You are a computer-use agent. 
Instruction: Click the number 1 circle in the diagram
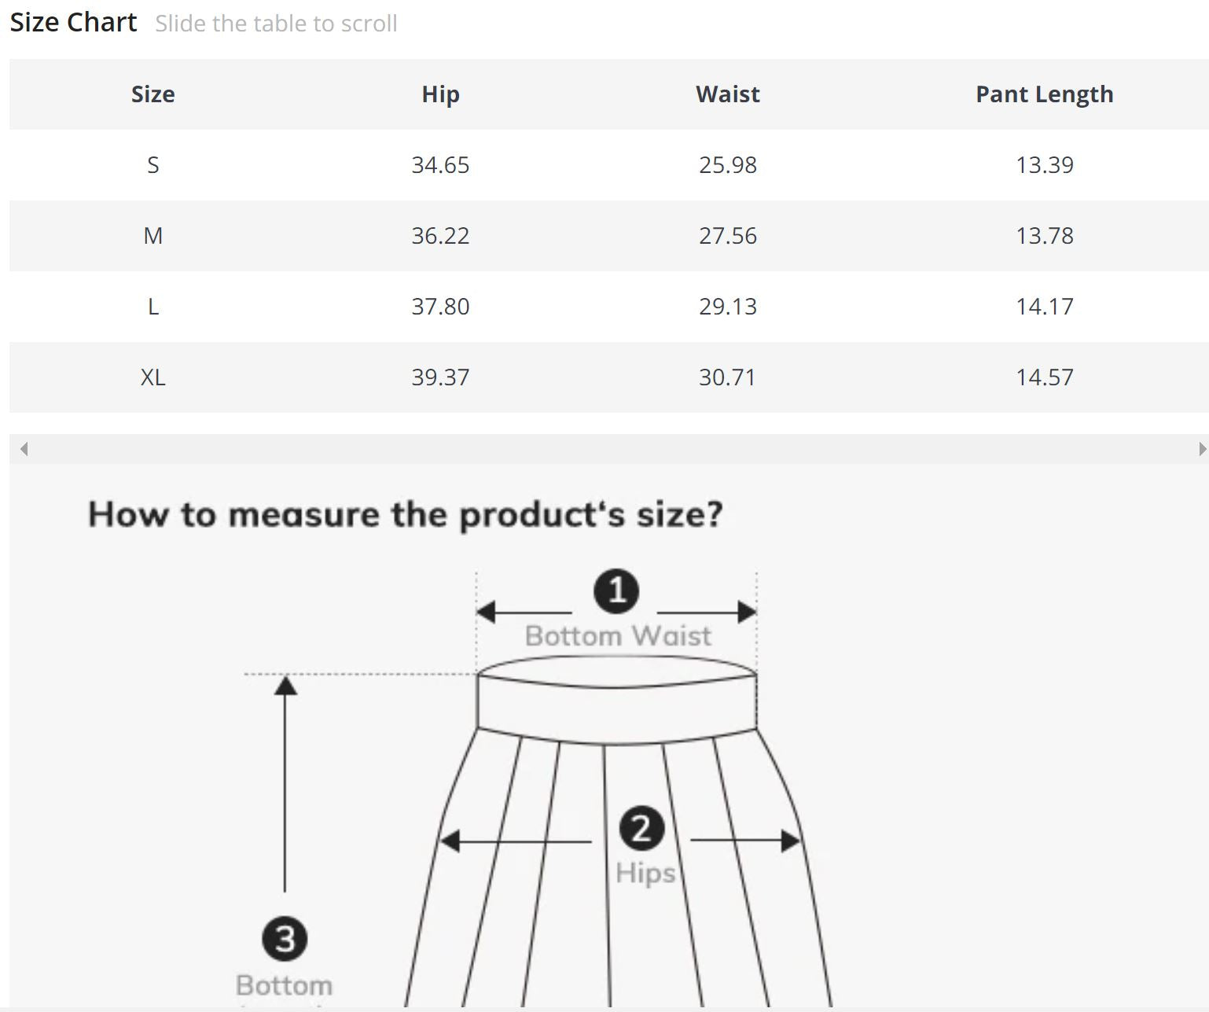click(616, 591)
